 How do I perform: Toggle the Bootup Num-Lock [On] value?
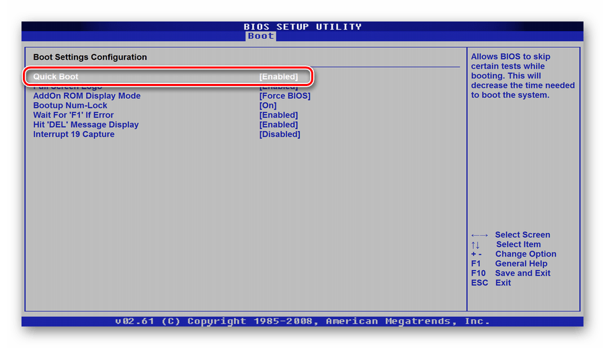[x=268, y=105]
